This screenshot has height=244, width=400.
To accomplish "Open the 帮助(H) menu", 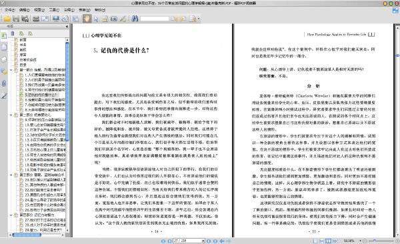I will (x=100, y=10).
